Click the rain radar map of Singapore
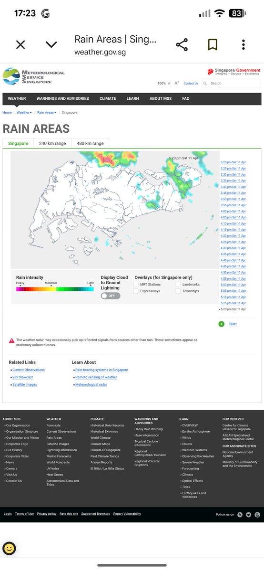Screen dimensions: 264x573 pyautogui.click(x=115, y=210)
